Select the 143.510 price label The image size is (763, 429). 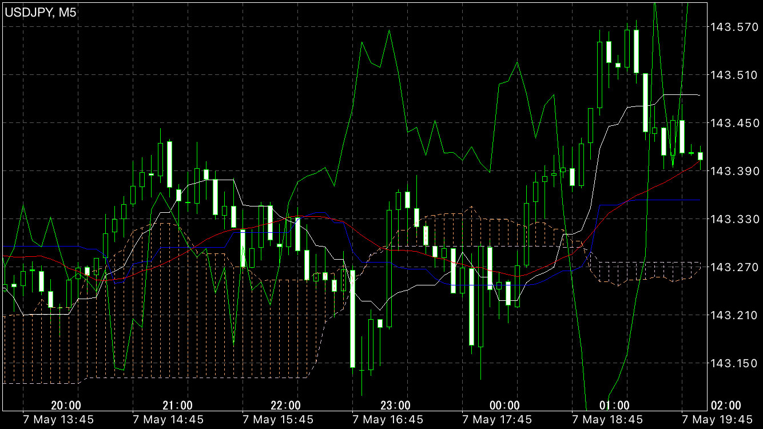[x=734, y=75]
